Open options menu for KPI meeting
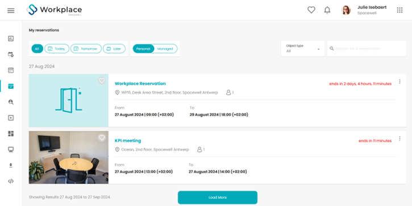The width and height of the screenshot is (412, 206). 399,139
